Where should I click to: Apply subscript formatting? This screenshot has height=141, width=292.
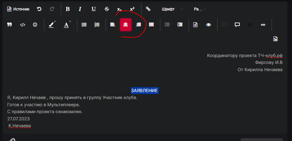click(x=119, y=9)
